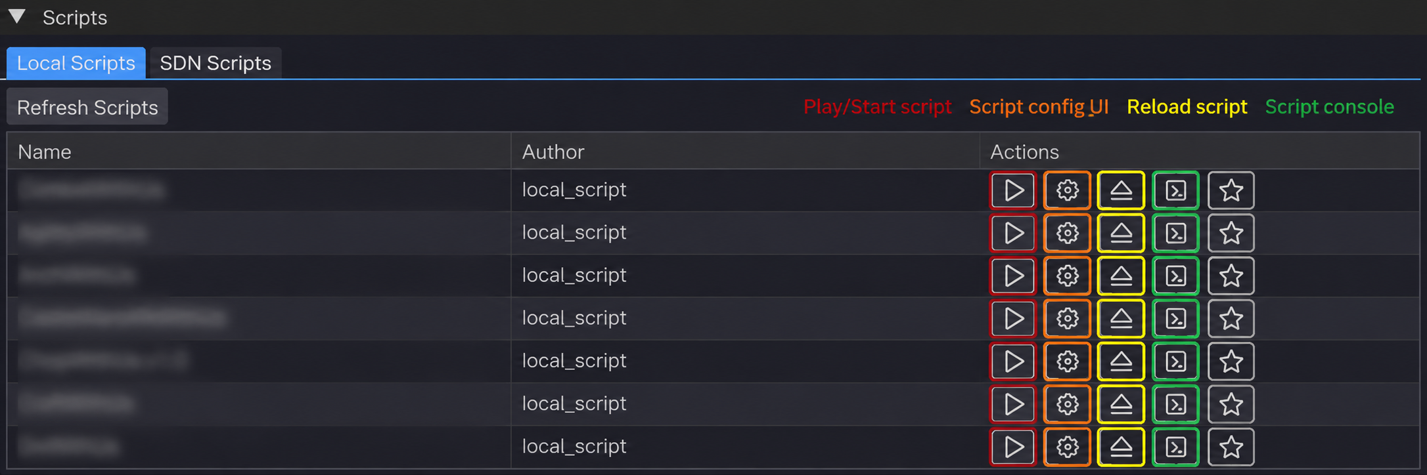Open console for fifth row script
This screenshot has width=1427, height=475.
coord(1175,361)
